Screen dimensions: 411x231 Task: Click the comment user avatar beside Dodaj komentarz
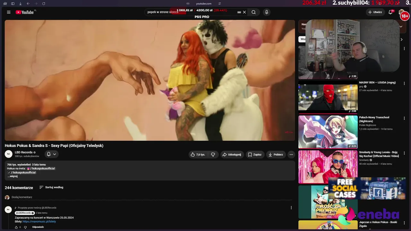[x=7, y=197]
